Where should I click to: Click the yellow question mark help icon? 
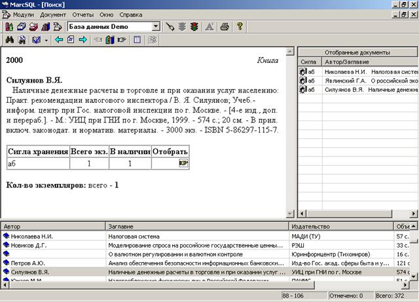[x=240, y=27]
